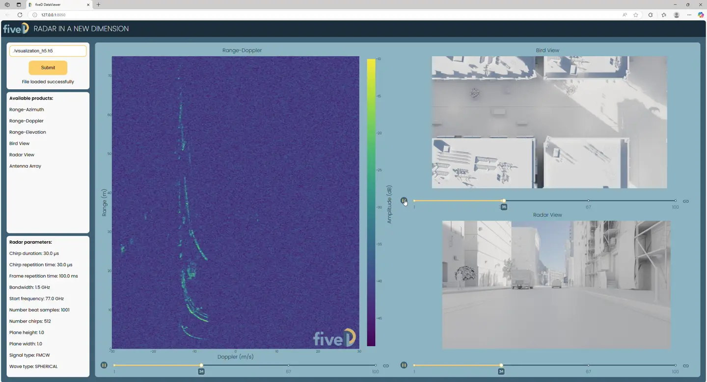707x382 pixels.
Task: Click 'Plane height: 1.0' parameter
Action: click(27, 332)
